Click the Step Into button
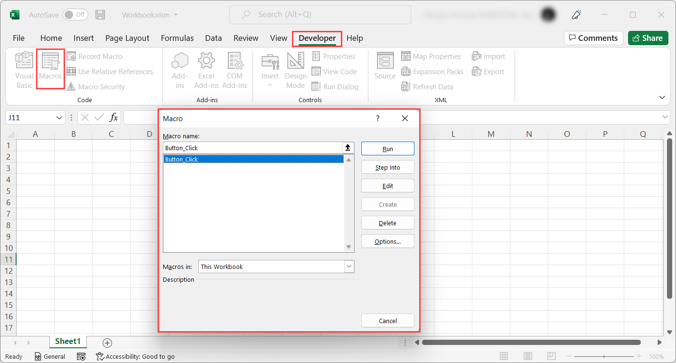 pos(387,167)
